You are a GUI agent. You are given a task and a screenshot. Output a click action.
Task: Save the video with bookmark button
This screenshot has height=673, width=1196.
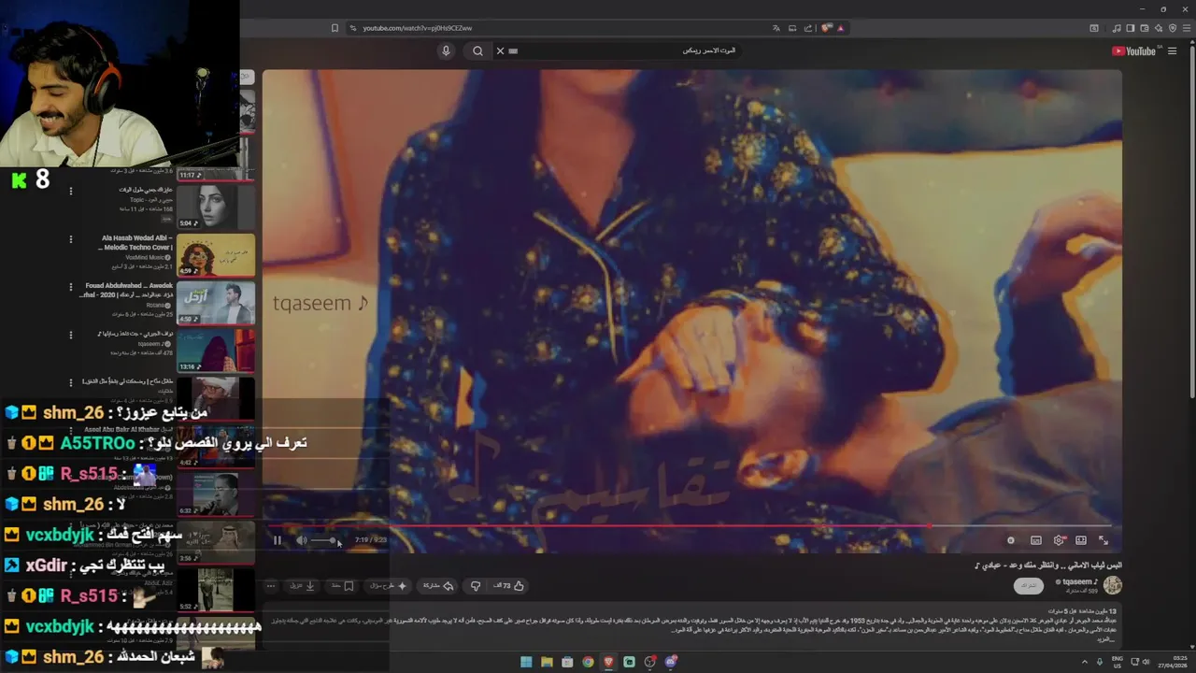click(343, 586)
